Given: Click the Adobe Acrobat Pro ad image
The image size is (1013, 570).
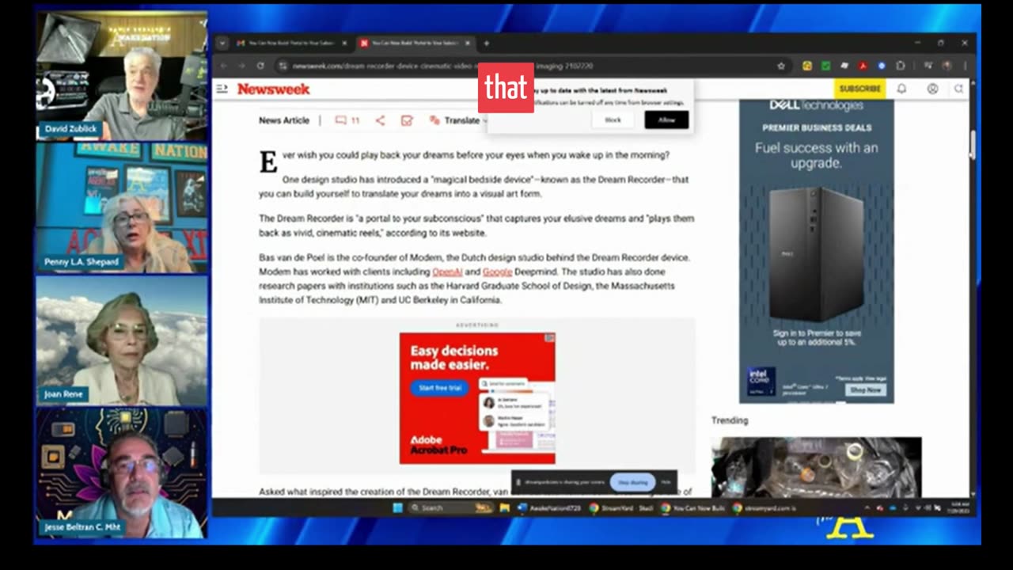Looking at the screenshot, I should tap(477, 398).
